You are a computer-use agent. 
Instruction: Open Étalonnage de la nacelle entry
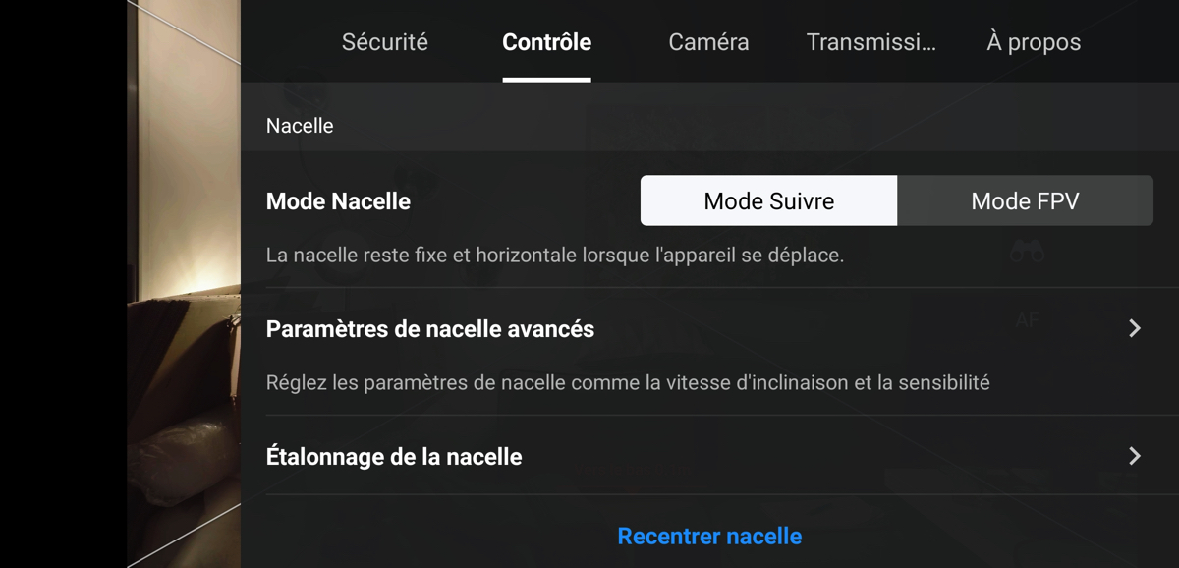click(709, 456)
